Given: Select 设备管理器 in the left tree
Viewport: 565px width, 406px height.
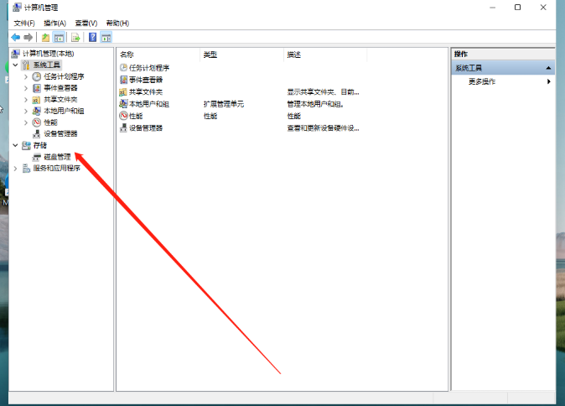Looking at the screenshot, I should (x=60, y=133).
